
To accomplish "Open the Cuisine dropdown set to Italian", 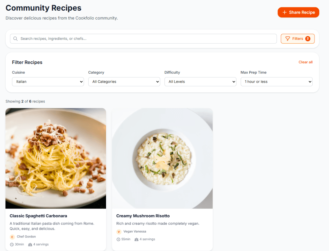I will pyautogui.click(x=48, y=82).
